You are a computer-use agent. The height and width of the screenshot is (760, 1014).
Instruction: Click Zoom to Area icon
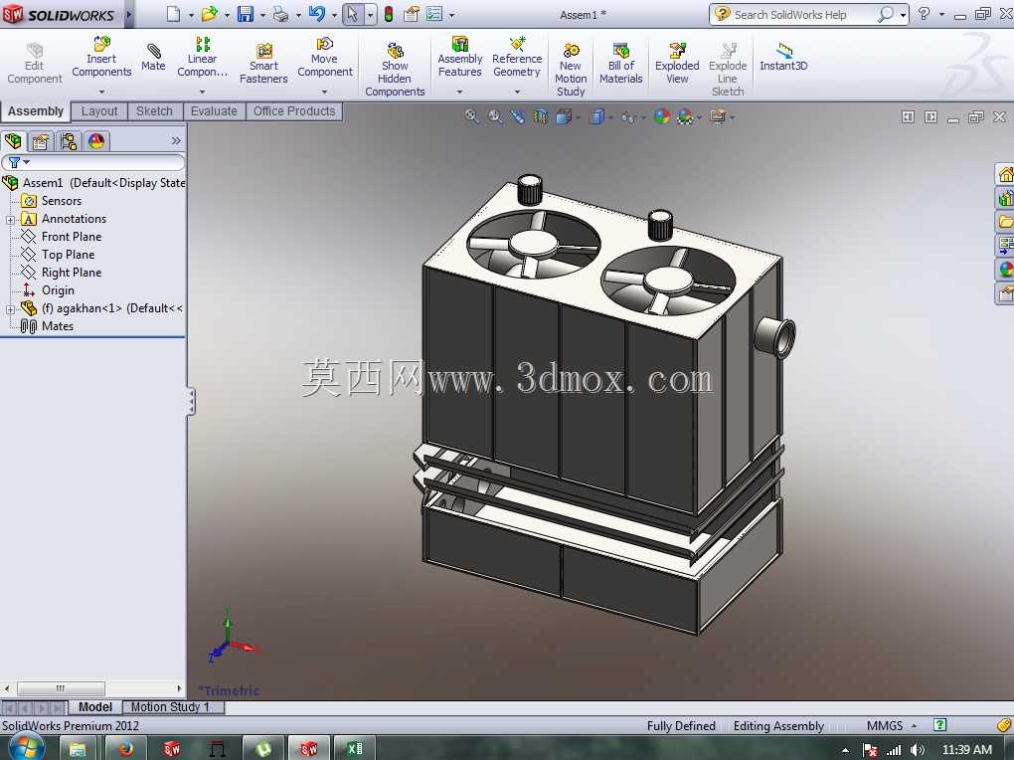click(495, 116)
